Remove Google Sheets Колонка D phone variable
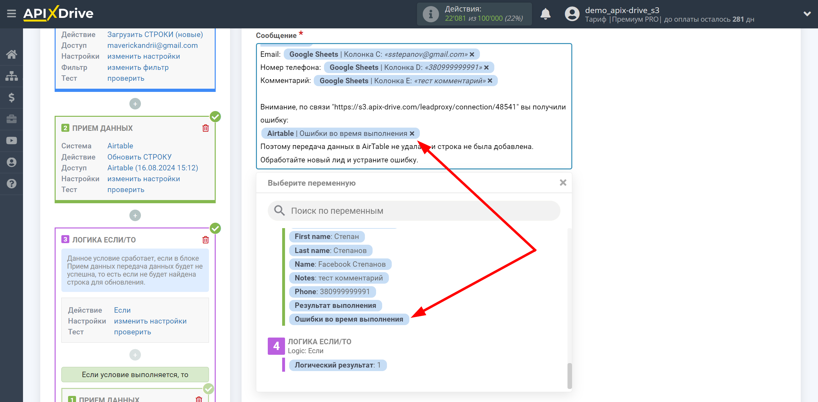The height and width of the screenshot is (402, 818). point(486,68)
